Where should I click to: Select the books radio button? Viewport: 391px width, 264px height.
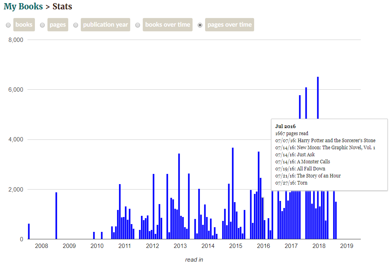click(8, 25)
